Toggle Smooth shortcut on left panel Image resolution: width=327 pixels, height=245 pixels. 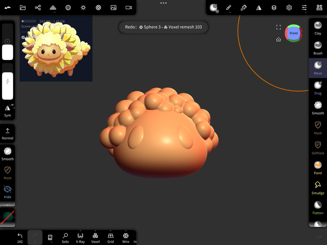pos(8,154)
